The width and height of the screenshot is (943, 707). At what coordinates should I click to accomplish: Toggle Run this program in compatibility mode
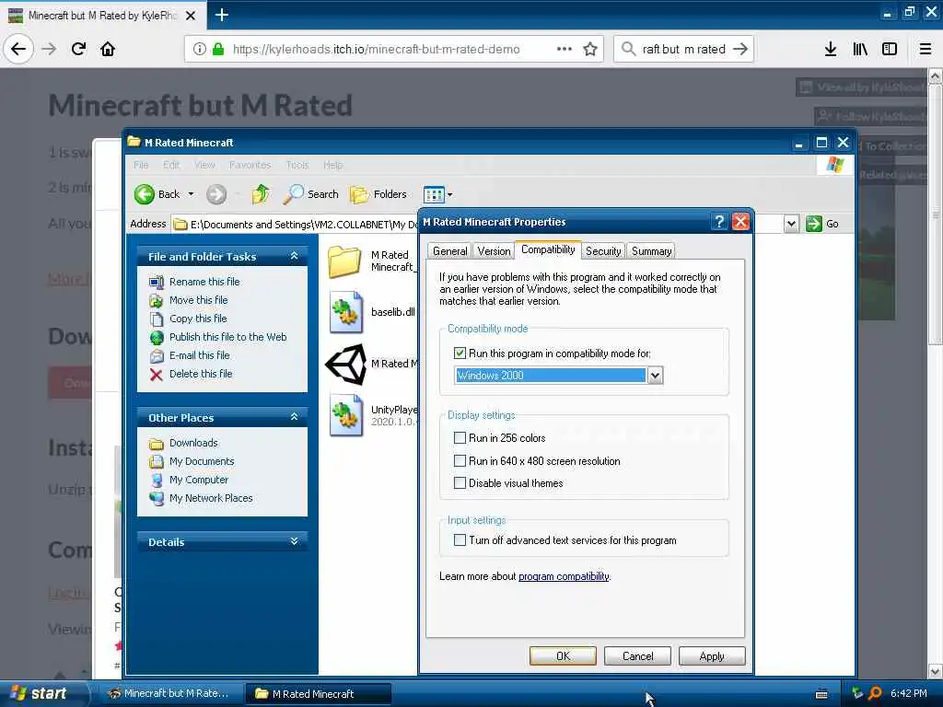point(460,353)
